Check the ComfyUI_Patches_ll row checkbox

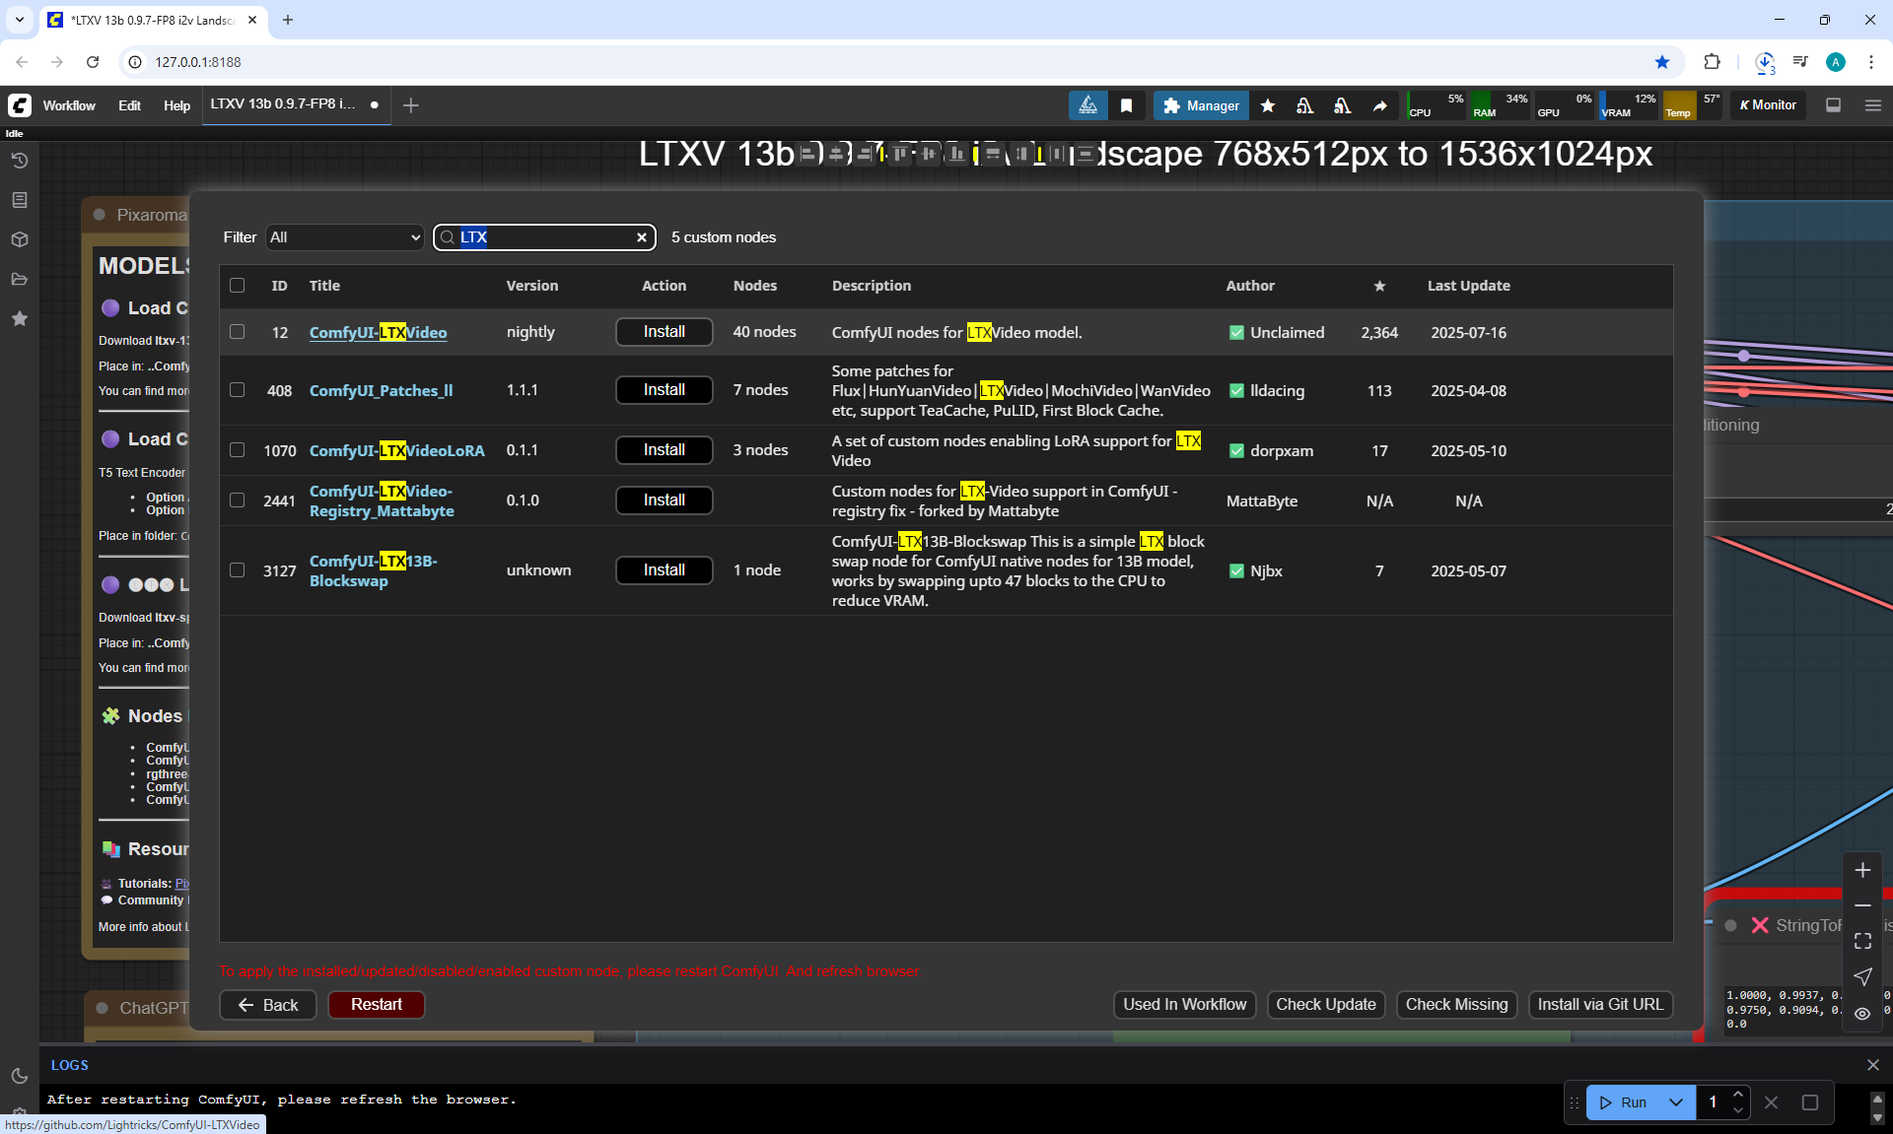[x=238, y=390]
